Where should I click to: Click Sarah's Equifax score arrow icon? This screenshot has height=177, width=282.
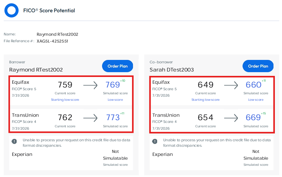231,85
